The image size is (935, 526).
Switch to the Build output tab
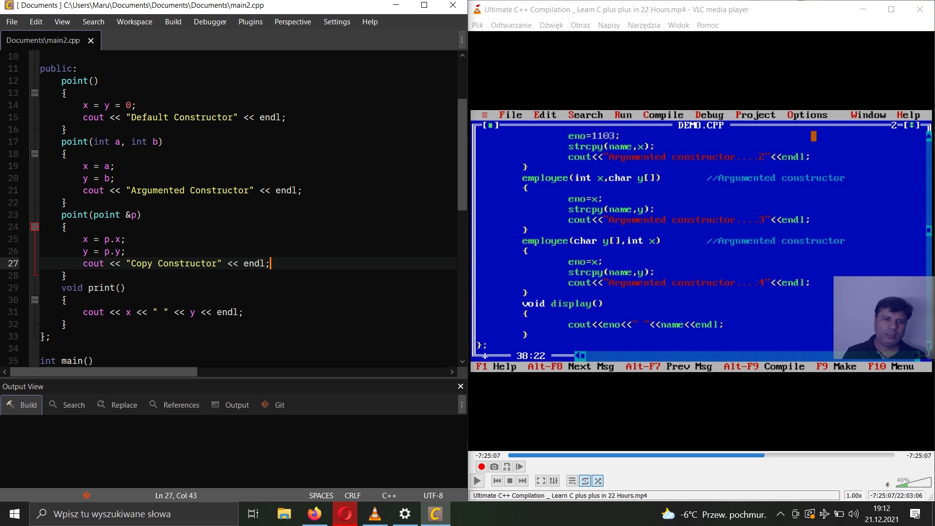tap(21, 405)
